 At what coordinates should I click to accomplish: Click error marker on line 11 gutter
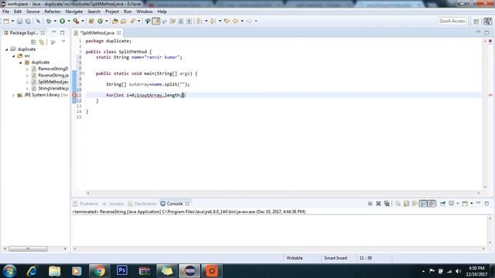[74, 95]
